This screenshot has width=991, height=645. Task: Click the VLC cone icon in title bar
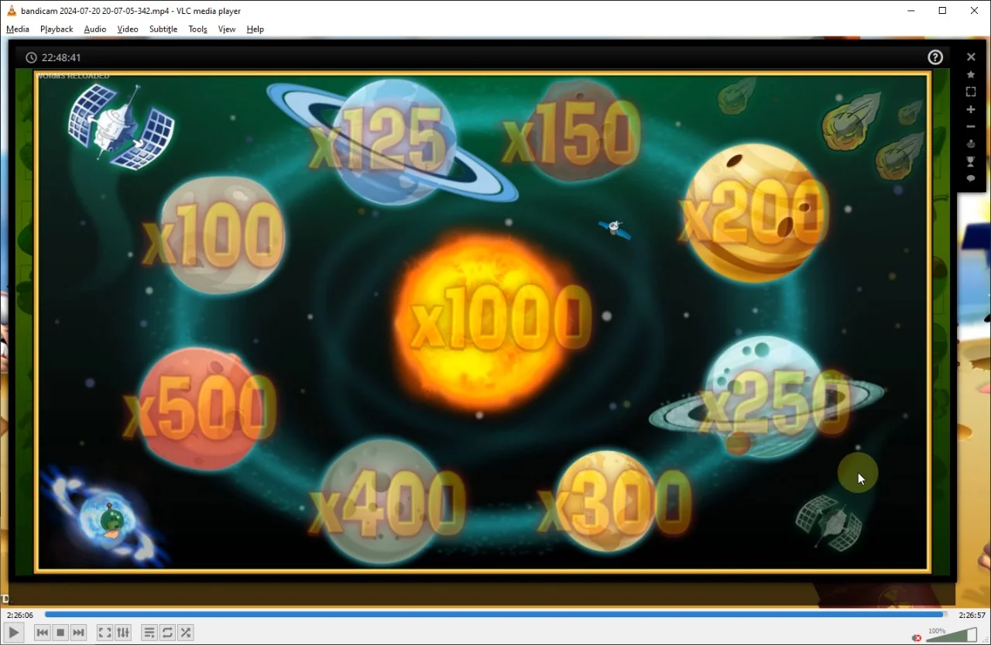[12, 11]
